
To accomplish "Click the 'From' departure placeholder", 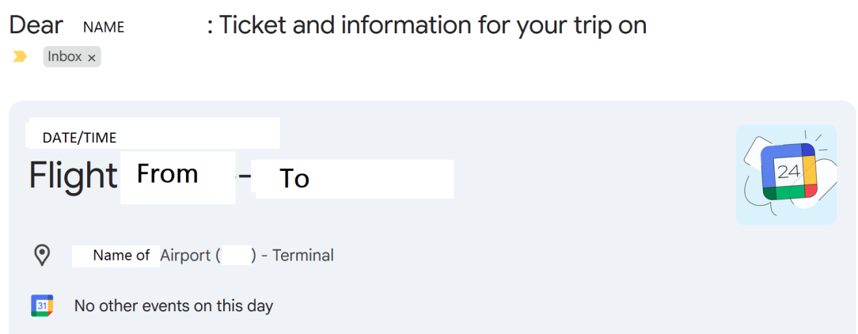I will (x=167, y=174).
